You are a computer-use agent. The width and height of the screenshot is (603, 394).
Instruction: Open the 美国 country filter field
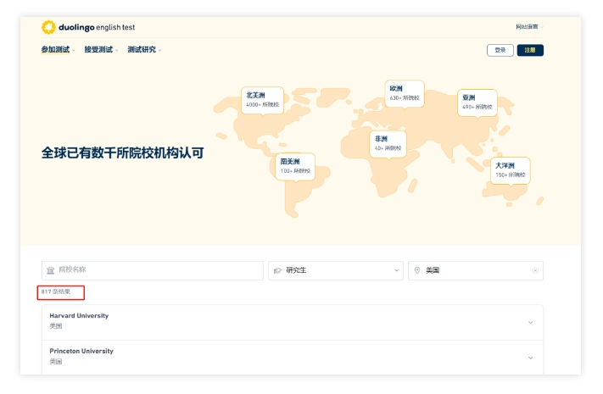(476, 270)
